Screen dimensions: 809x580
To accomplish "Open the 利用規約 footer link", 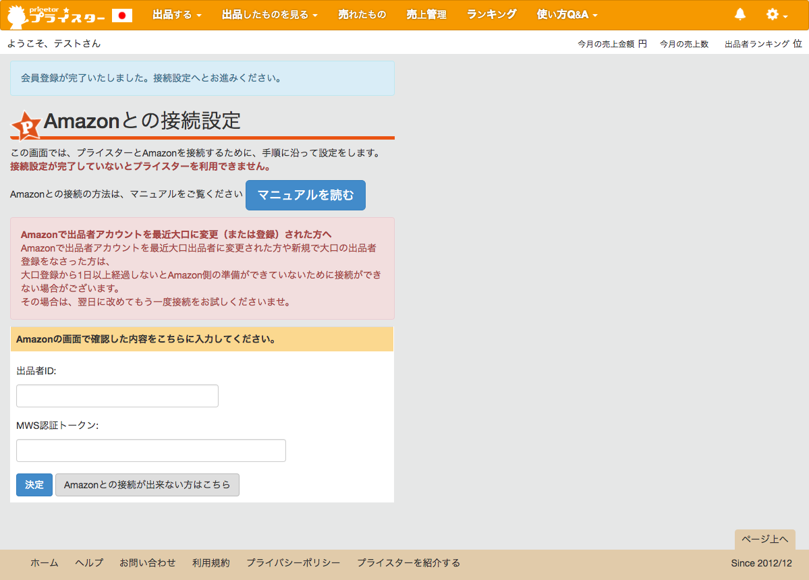I will [x=211, y=563].
